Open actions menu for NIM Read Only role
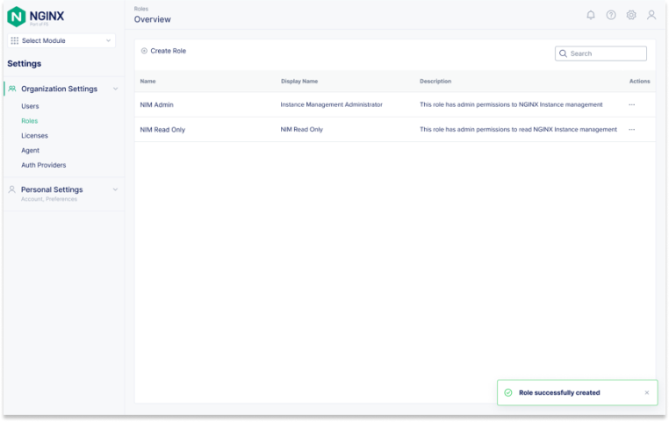The height and width of the screenshot is (422, 669). tap(631, 130)
